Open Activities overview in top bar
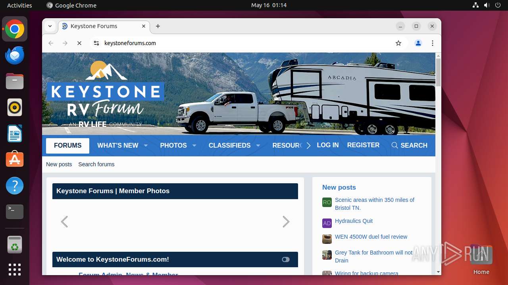Screen dimensions: 508x285 (x=19, y=5)
